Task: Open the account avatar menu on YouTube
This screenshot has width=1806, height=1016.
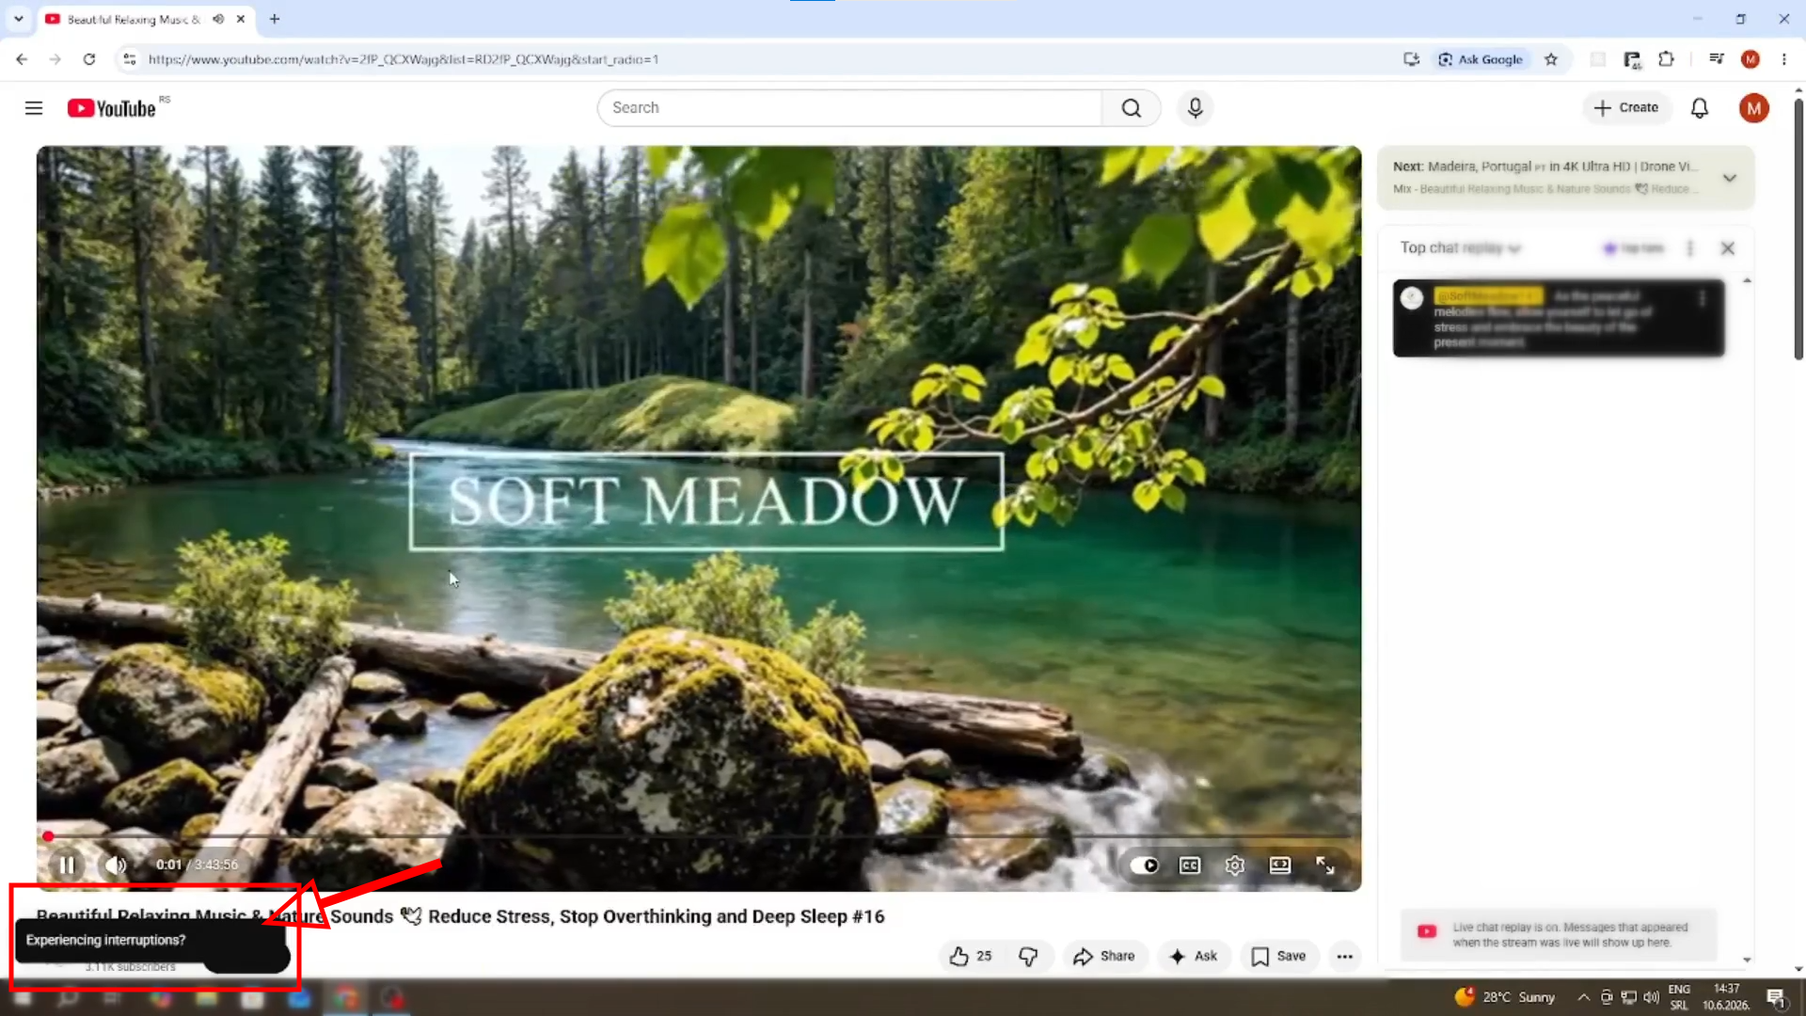Action: (x=1753, y=108)
